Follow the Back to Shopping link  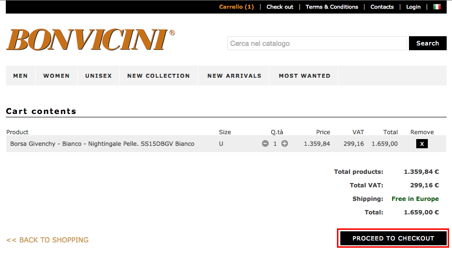[47, 240]
